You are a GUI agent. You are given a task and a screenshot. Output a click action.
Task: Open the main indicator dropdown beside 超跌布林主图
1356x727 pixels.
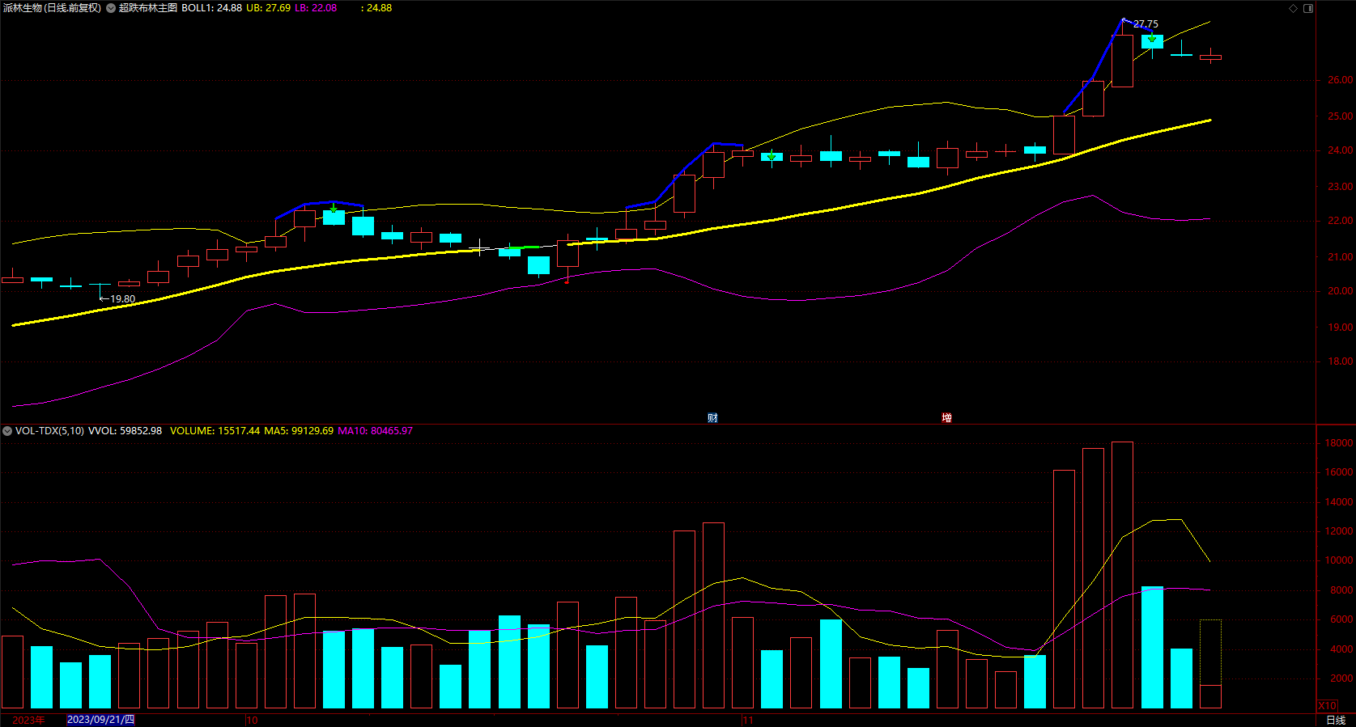pyautogui.click(x=111, y=8)
